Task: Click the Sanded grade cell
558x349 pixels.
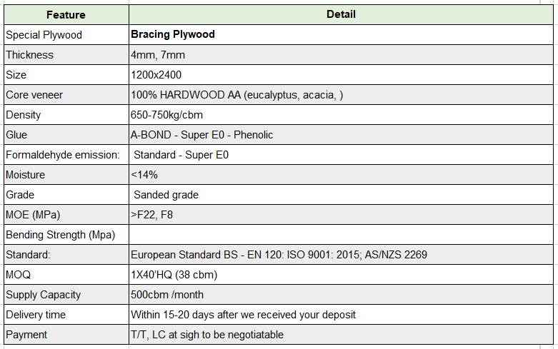Action: click(x=341, y=194)
